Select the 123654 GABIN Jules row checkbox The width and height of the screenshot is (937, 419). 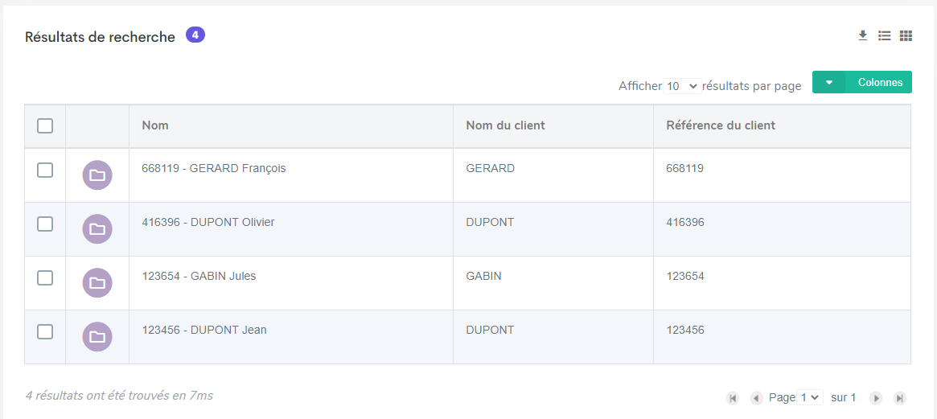pos(45,277)
